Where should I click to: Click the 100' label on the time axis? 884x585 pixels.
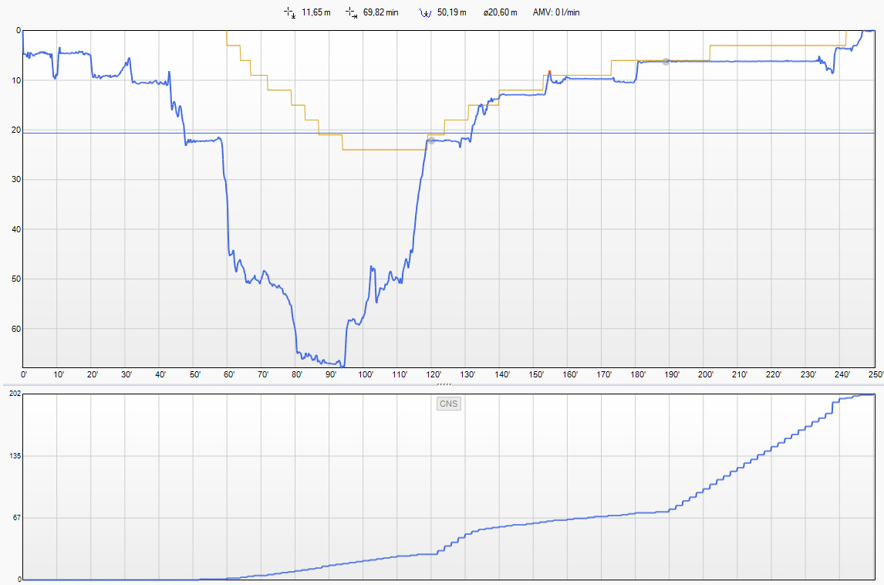click(366, 375)
